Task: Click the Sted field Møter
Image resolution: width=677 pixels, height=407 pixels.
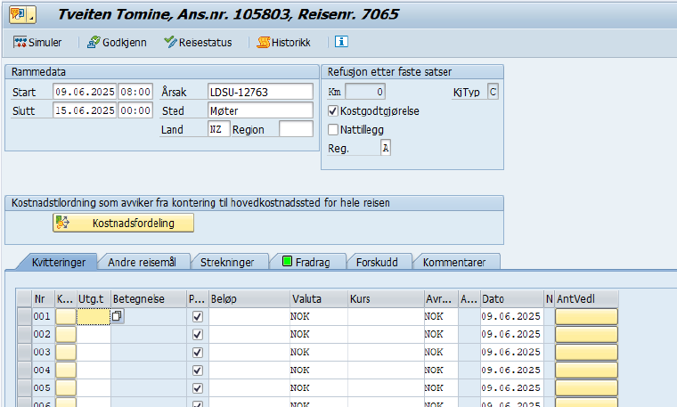Action: [260, 110]
